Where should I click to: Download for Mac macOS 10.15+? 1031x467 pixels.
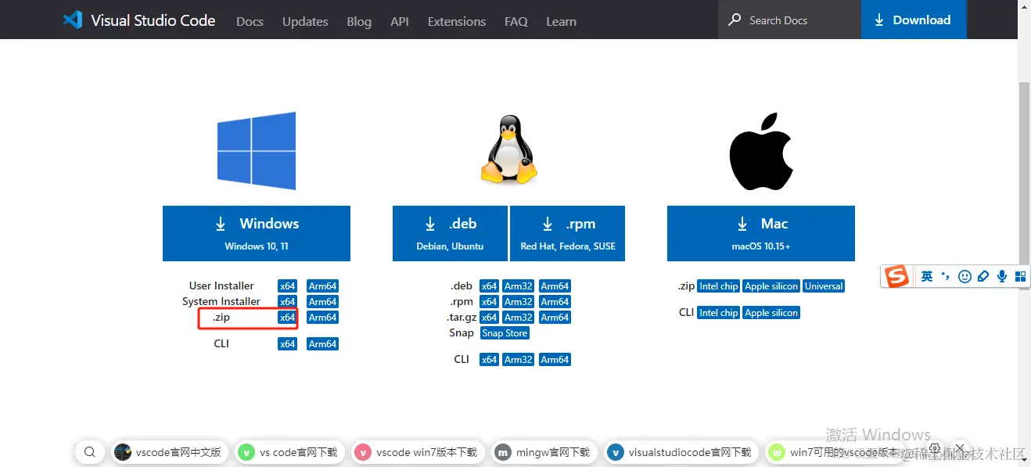(761, 233)
